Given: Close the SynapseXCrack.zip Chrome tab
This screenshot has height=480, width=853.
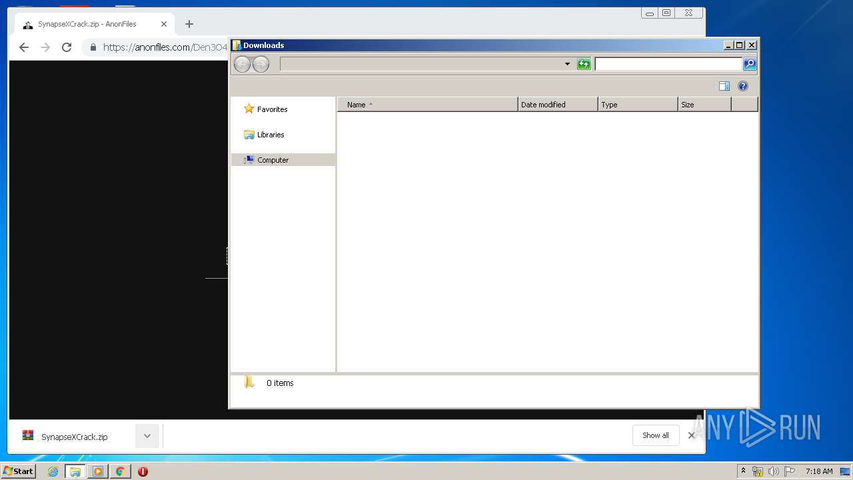Looking at the screenshot, I should coord(164,24).
